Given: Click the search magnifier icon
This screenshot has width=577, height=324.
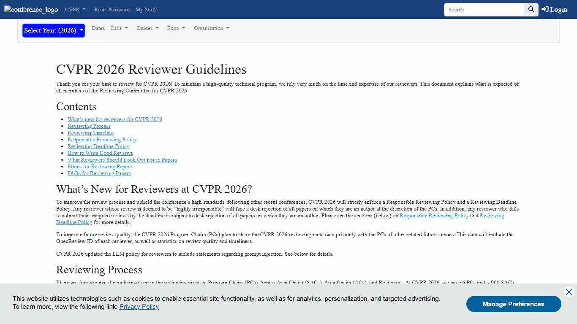Looking at the screenshot, I should click(531, 9).
